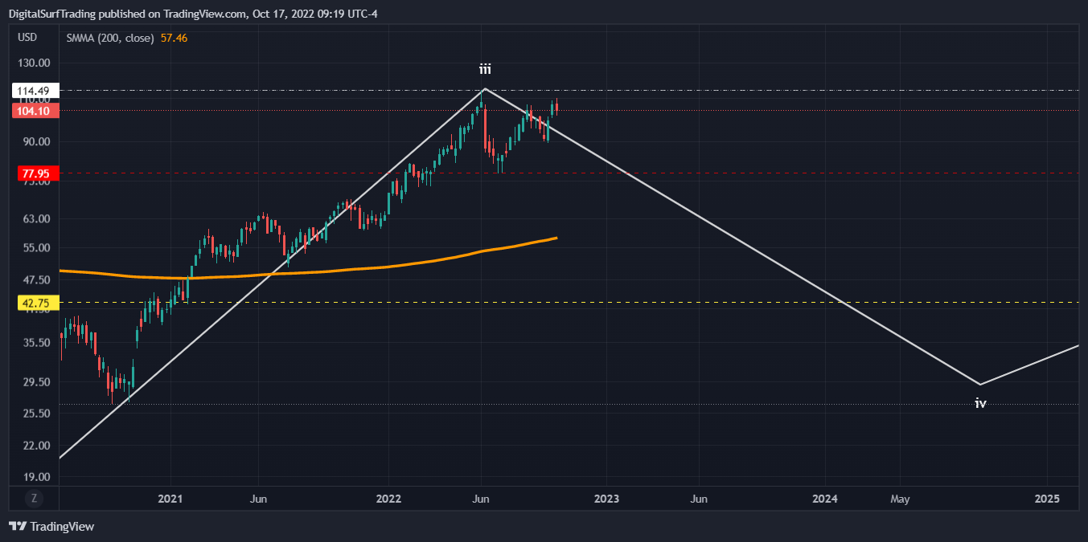
Task: Click the 22.00 price axis value
Action: (36, 446)
